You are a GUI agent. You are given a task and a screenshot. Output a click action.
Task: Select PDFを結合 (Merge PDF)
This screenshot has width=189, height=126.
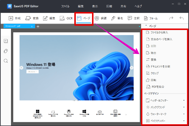click(155, 87)
